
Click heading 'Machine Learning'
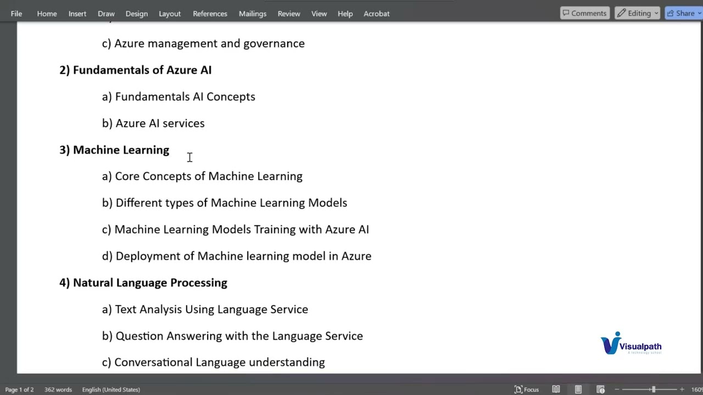click(121, 150)
